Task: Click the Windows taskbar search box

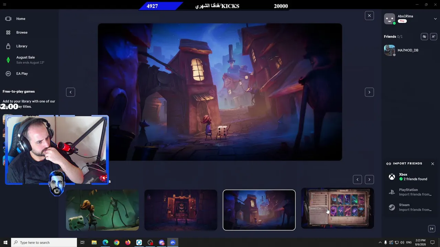Action: pos(44,243)
